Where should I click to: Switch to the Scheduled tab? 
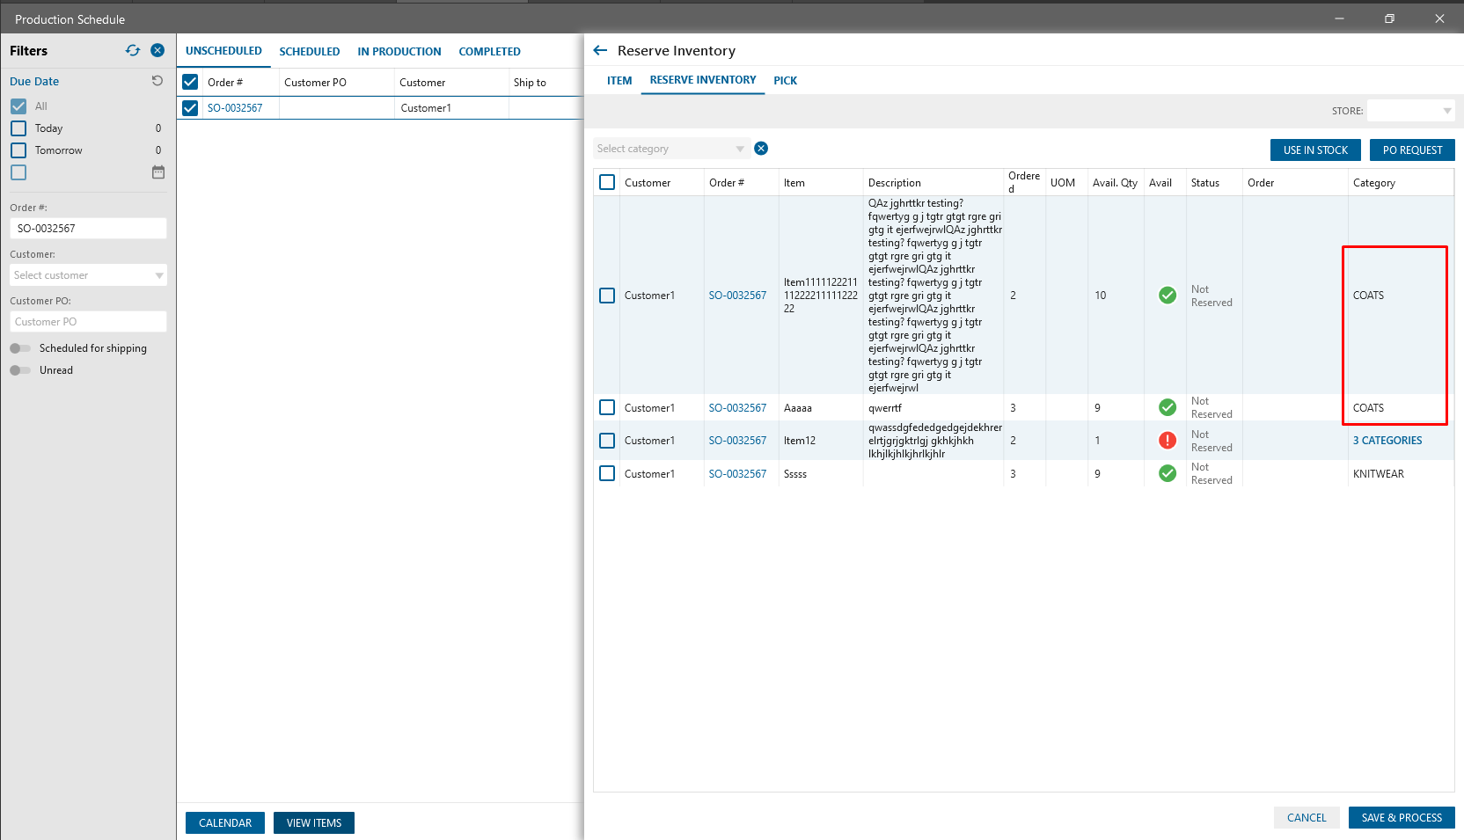click(x=310, y=52)
